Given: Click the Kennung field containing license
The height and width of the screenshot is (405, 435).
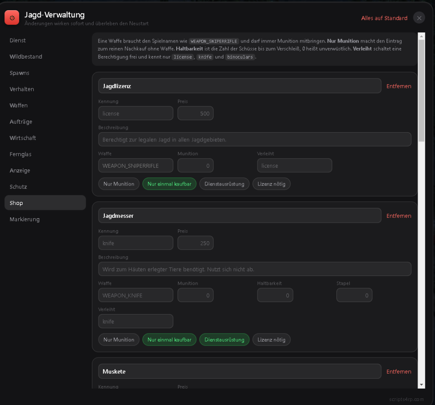Looking at the screenshot, I should pos(136,114).
